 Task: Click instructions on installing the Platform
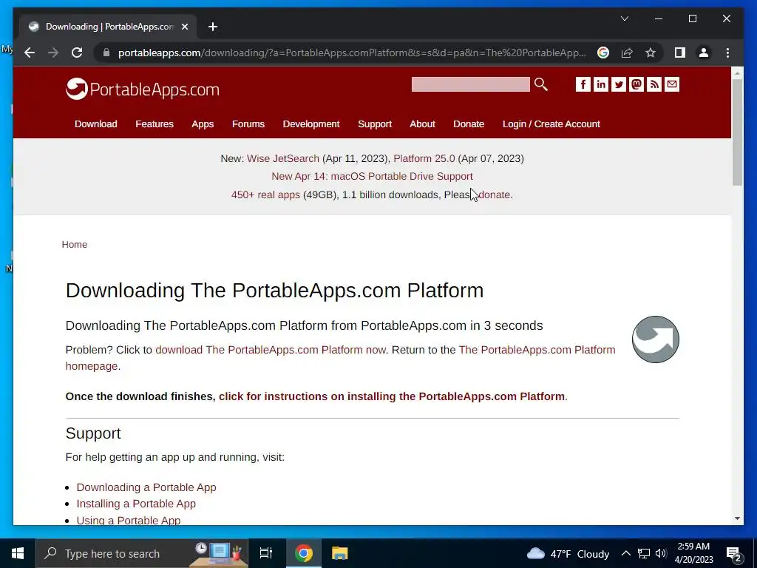point(392,396)
